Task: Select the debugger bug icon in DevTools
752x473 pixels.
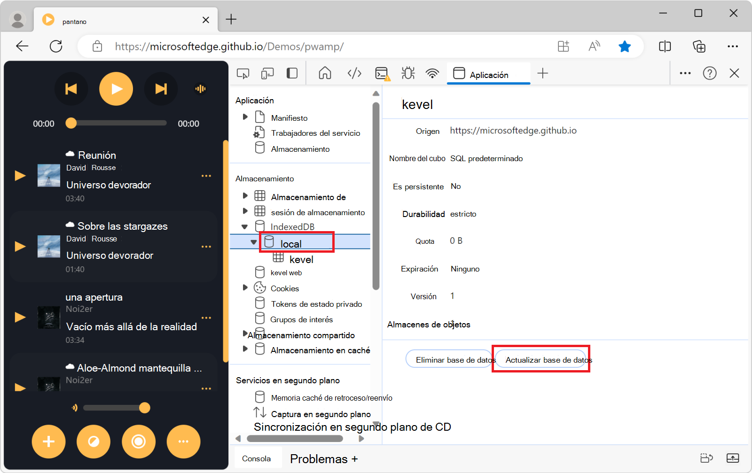Action: coord(407,73)
